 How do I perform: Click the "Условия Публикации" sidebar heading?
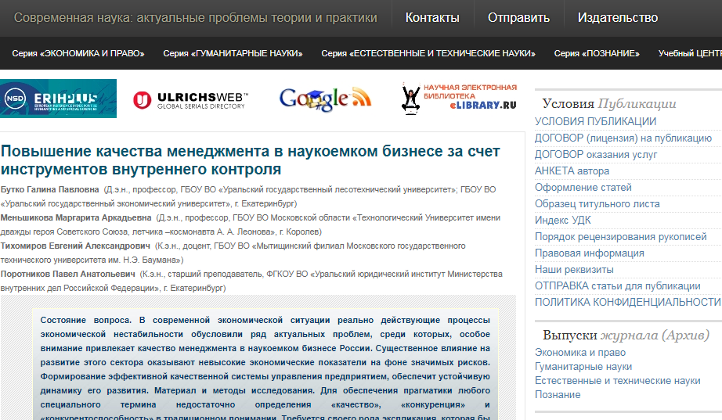pos(609,103)
